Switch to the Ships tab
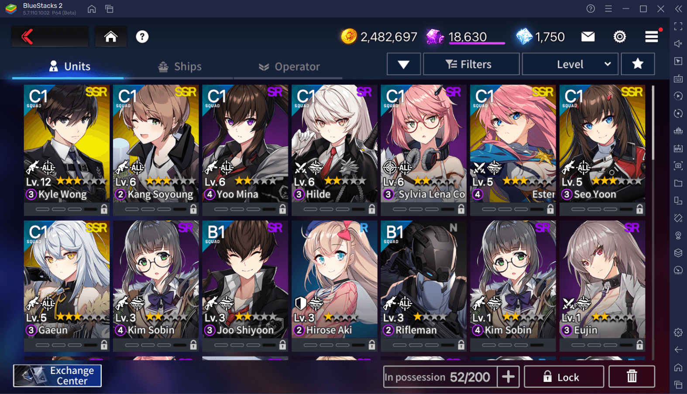Viewport: 687px width, 394px height. click(179, 66)
